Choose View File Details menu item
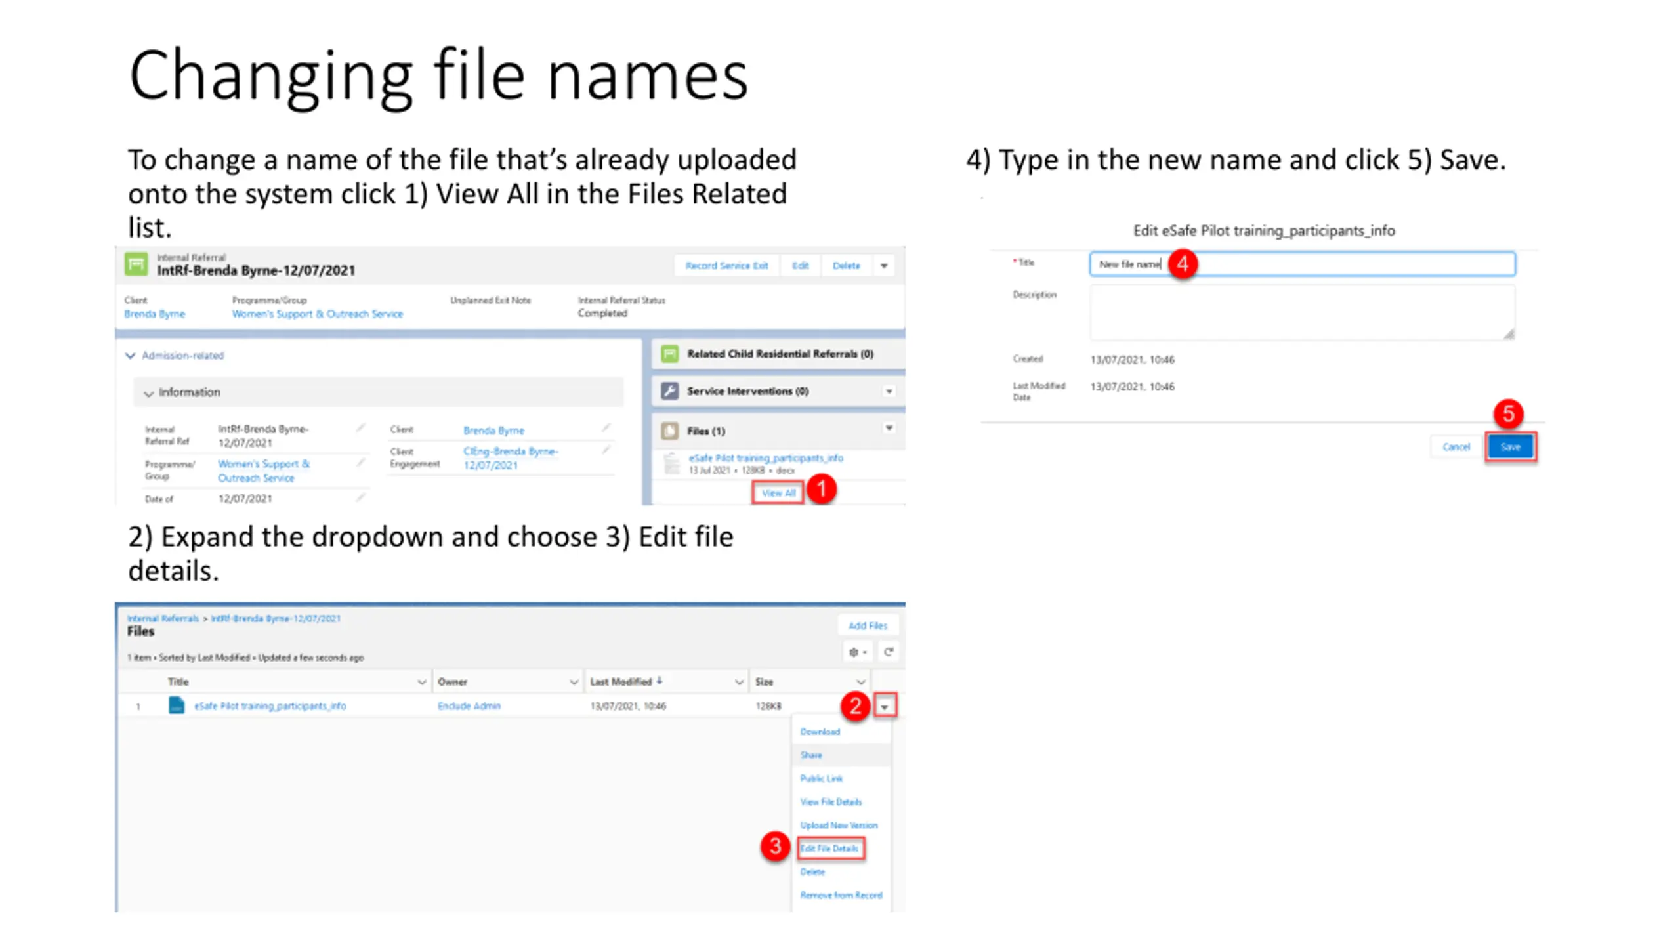The height and width of the screenshot is (945, 1680). tap(831, 802)
